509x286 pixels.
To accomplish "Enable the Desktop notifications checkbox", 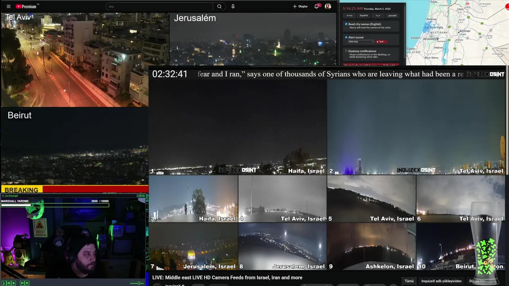I will click(x=346, y=51).
